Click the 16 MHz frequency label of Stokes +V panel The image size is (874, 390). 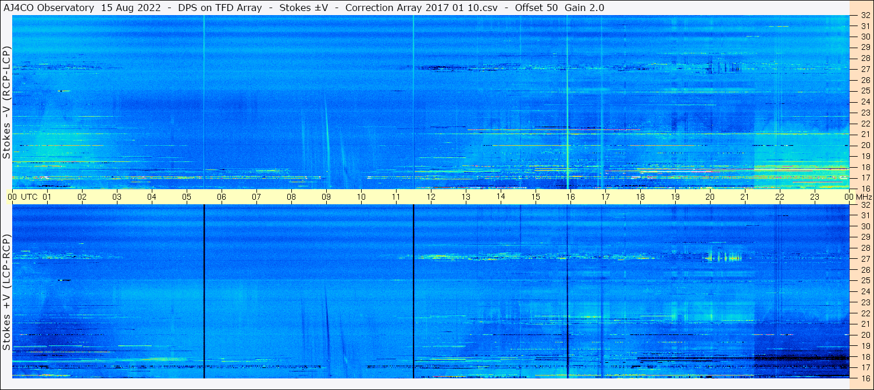pyautogui.click(x=865, y=378)
